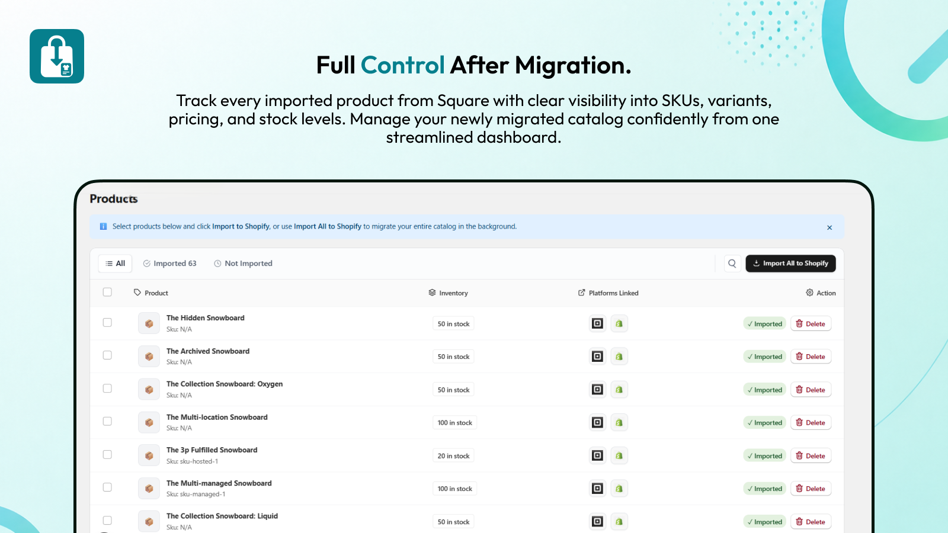Image resolution: width=948 pixels, height=533 pixels.
Task: Click Shopify icon for Collection Snowboard: Oxygen
Action: [x=619, y=390]
